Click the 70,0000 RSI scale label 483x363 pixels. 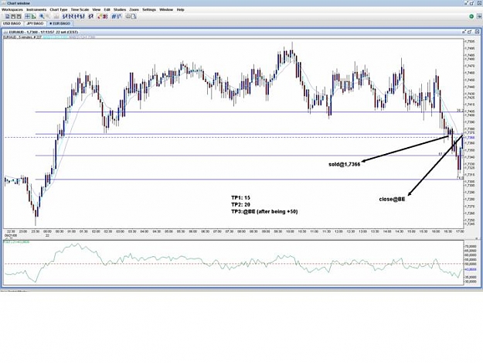[471, 247]
